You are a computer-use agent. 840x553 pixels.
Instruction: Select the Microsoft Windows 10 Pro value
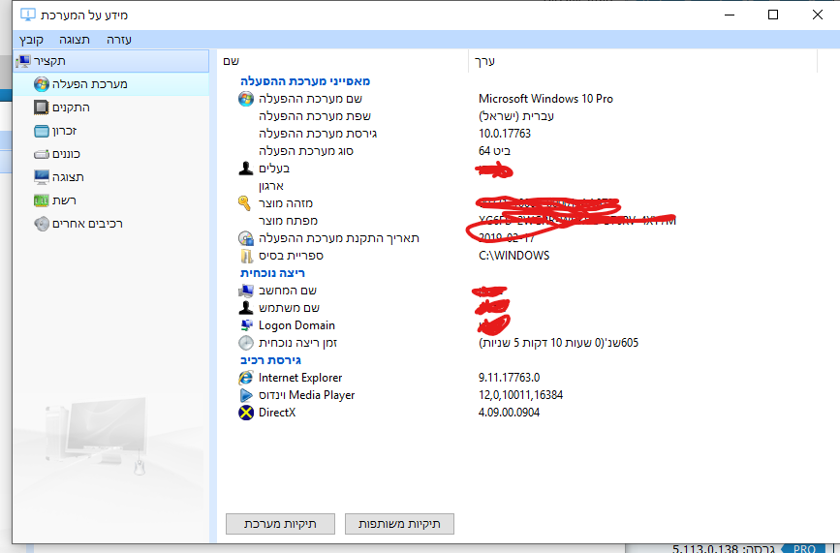pyautogui.click(x=545, y=99)
